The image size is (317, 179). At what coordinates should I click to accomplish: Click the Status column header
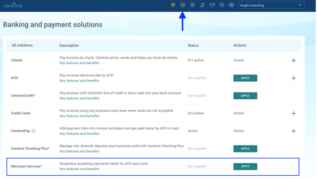click(x=193, y=45)
